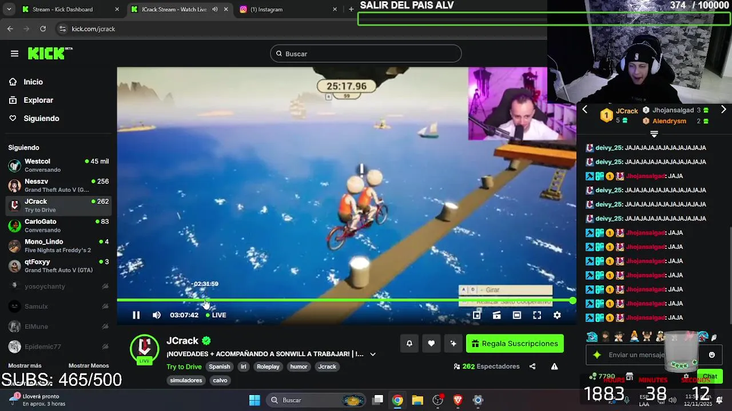Click the taskbar Buscar search box
732x411 pixels.
point(315,400)
